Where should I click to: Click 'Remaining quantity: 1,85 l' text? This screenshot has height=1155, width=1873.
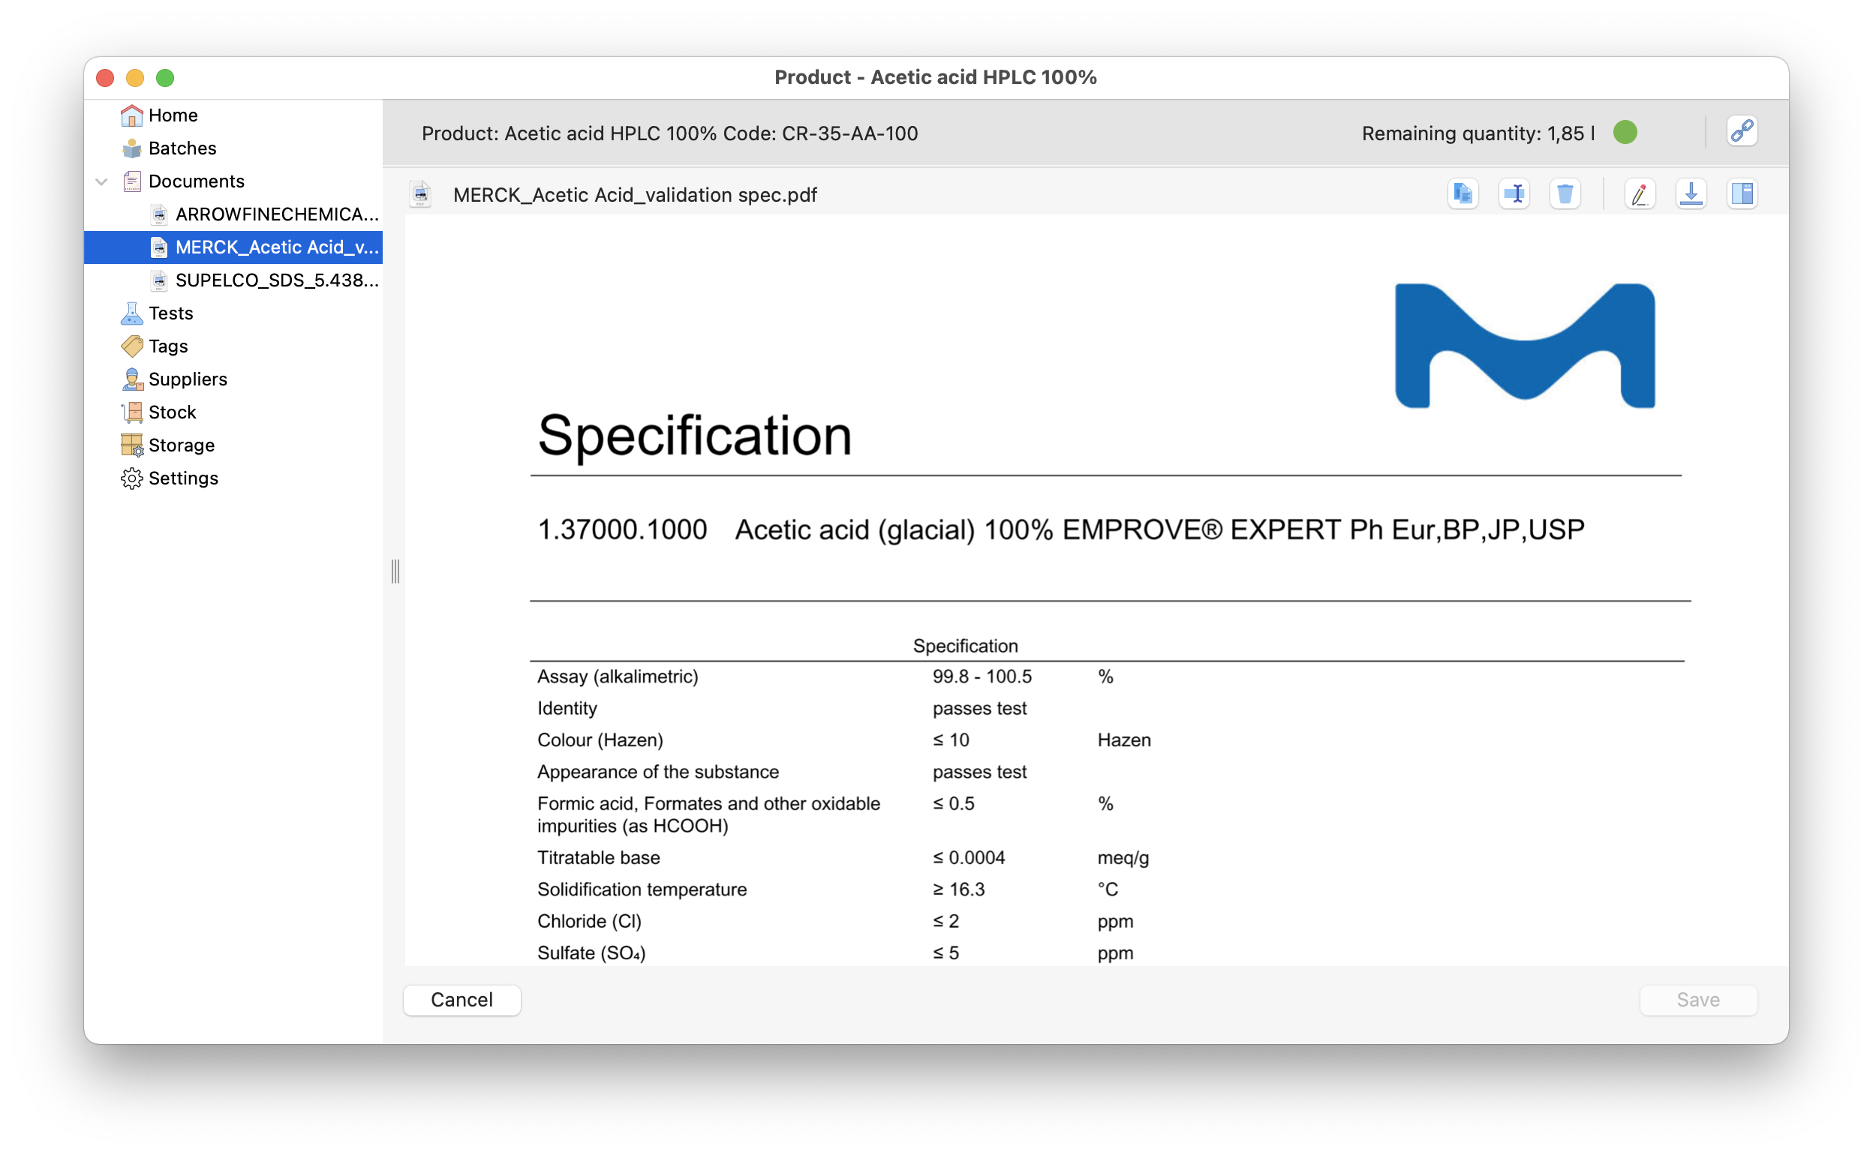coord(1477,133)
